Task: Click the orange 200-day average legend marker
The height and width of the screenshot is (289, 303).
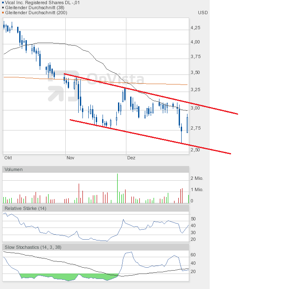Action: (x=3, y=13)
